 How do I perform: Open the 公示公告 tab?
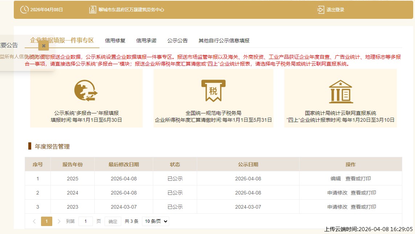(x=178, y=41)
